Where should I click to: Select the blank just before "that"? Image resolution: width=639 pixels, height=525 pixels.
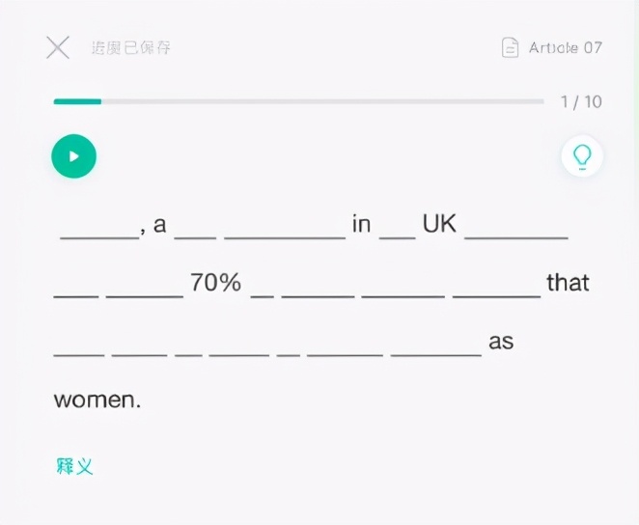[x=496, y=286]
